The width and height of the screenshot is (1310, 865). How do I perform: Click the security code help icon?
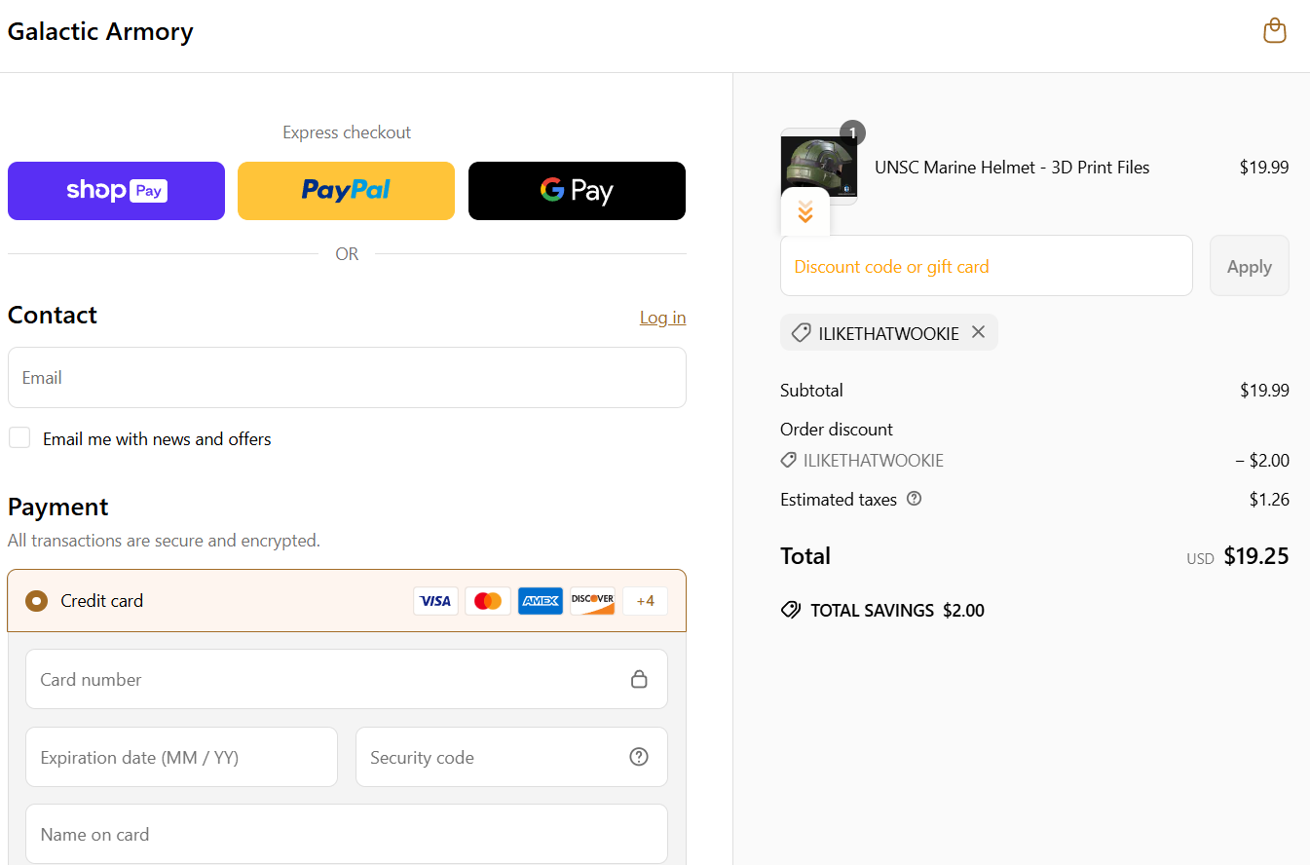coord(639,757)
